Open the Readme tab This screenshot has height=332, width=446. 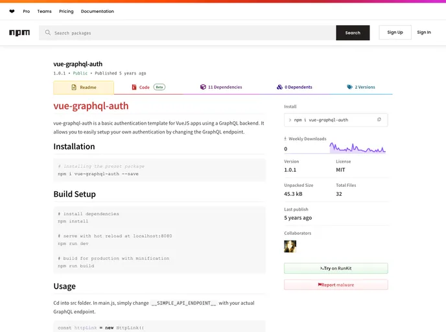84,88
